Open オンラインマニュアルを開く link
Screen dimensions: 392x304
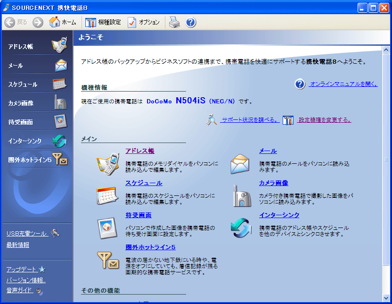click(343, 84)
